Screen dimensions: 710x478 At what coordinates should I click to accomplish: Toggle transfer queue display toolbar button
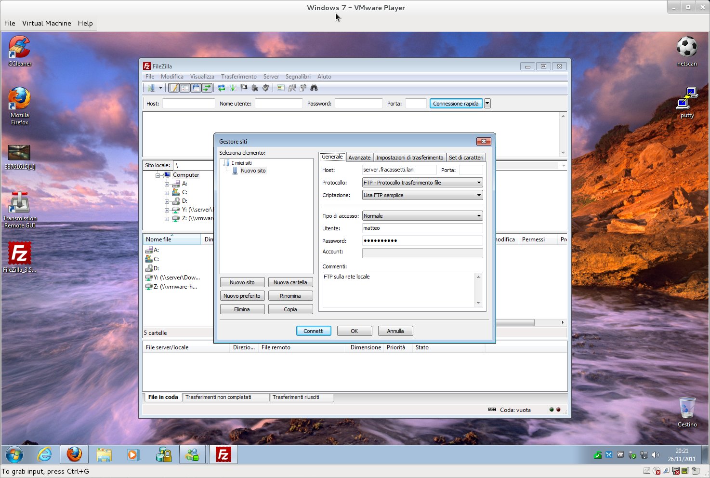pyautogui.click(x=207, y=88)
